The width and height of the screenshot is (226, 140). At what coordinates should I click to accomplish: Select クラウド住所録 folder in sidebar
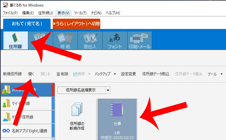26,117
